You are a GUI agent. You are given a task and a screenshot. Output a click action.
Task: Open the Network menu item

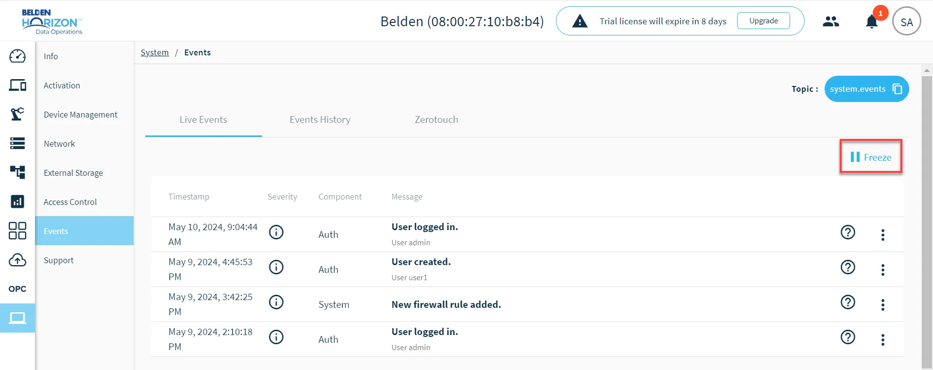(85, 144)
